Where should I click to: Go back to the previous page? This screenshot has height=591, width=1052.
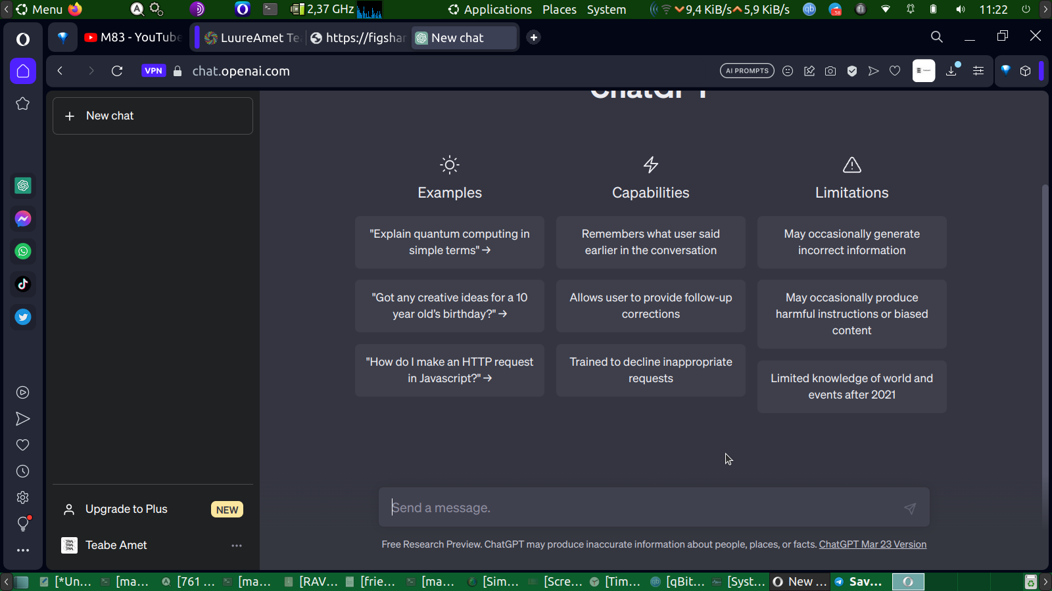coord(60,71)
